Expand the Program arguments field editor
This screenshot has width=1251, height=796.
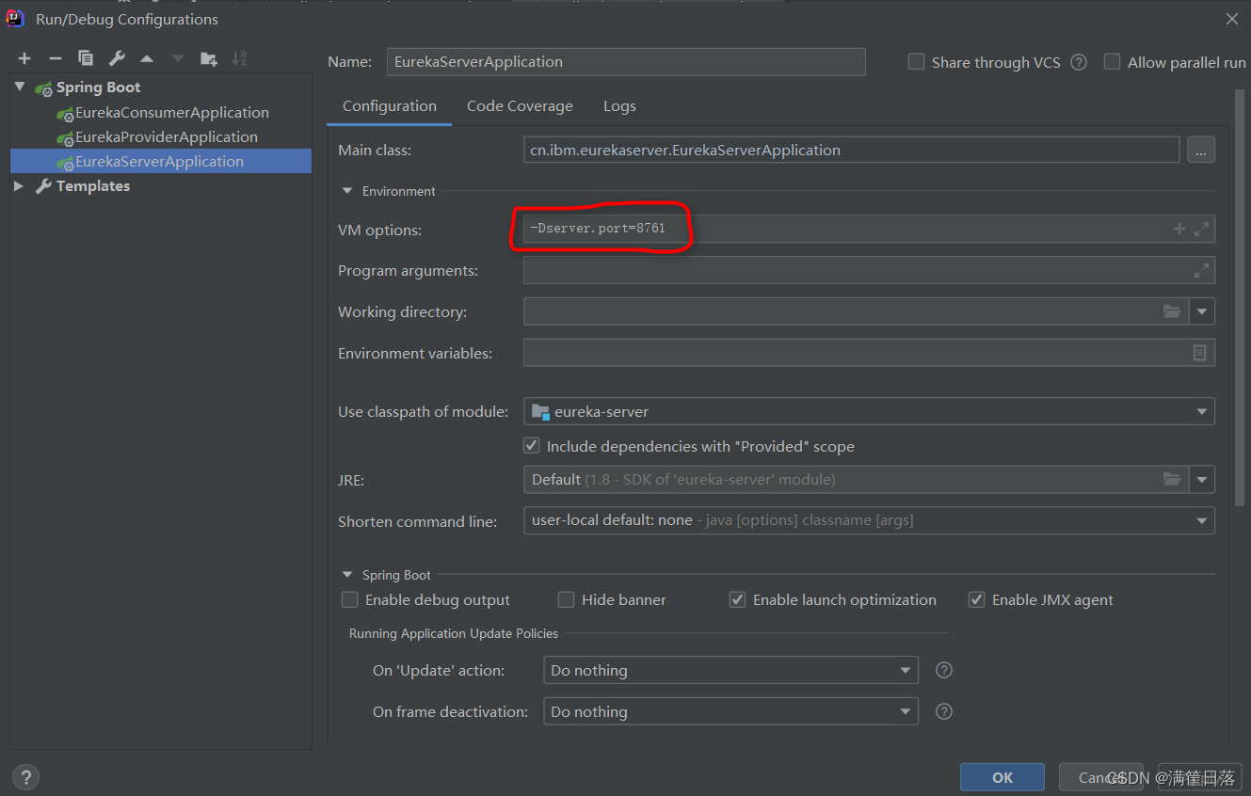pyautogui.click(x=1201, y=270)
